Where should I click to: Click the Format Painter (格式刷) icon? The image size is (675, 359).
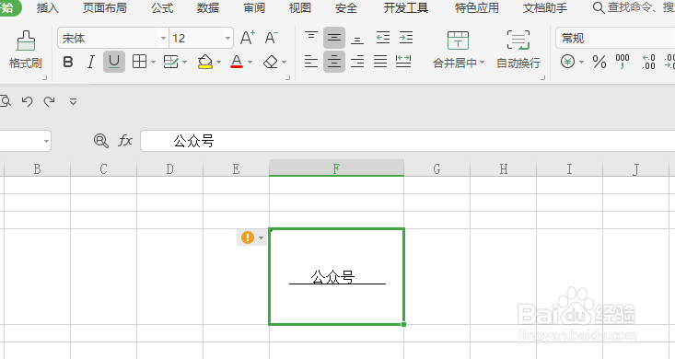click(26, 41)
